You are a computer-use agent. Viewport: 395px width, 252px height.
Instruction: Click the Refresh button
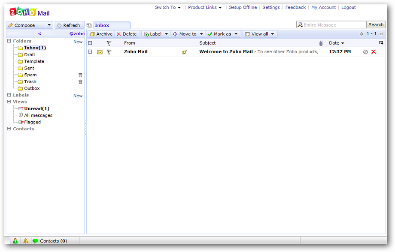[x=69, y=25]
